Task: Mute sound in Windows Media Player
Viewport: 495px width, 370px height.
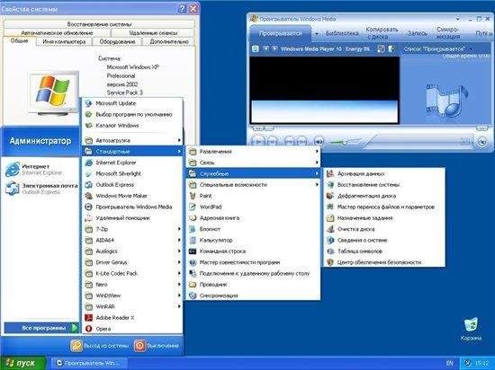Action: point(319,141)
